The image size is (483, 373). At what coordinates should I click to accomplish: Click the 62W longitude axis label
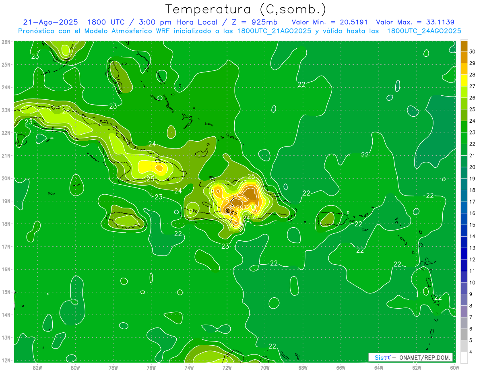click(417, 367)
